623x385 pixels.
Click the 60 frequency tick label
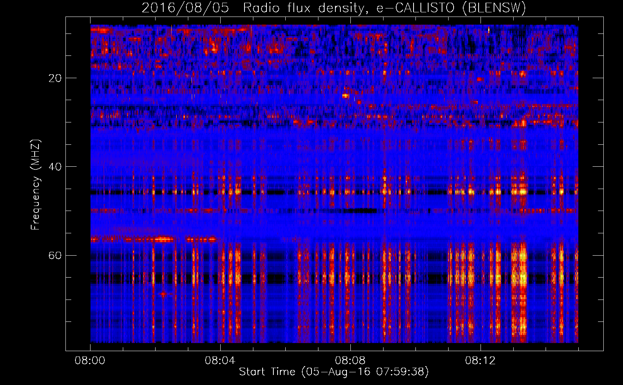click(x=55, y=255)
